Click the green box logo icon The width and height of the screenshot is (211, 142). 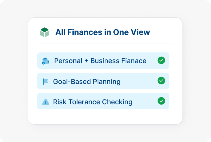[45, 32]
